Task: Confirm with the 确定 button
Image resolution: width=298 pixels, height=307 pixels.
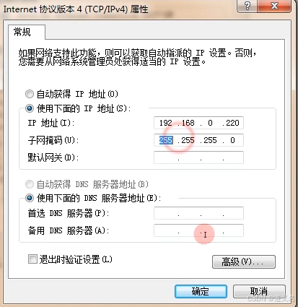Action: click(x=201, y=292)
